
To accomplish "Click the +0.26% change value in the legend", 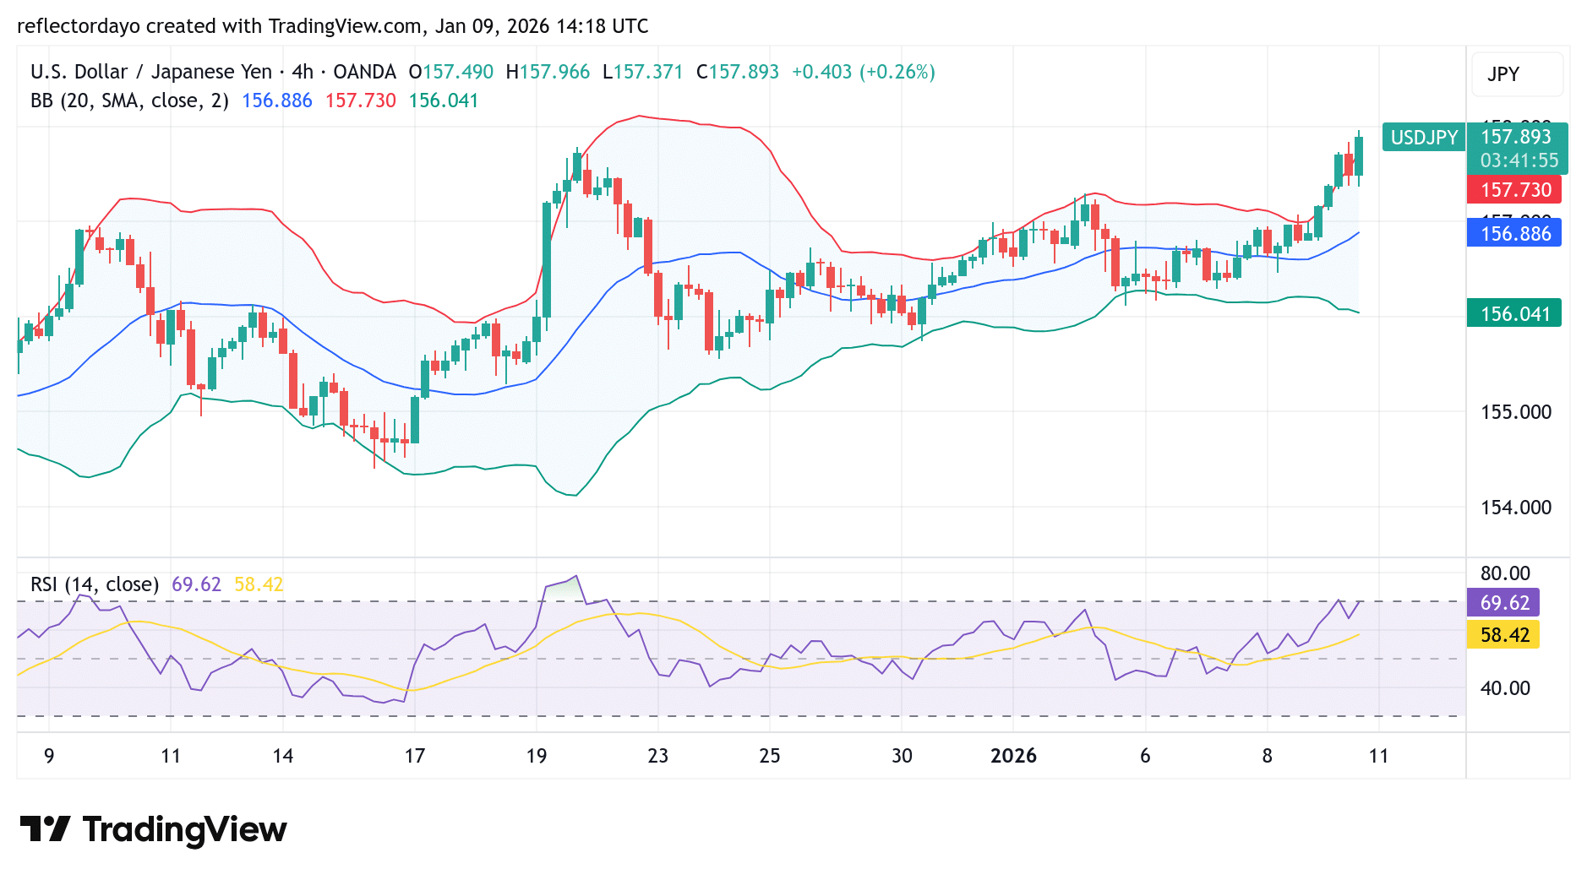I will (898, 72).
